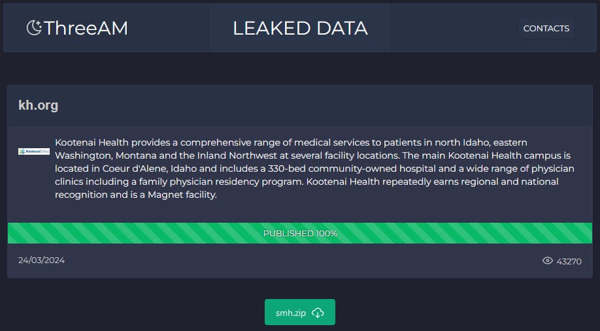Click the crescent moon logo icon
The width and height of the screenshot is (600, 331).
point(34,27)
